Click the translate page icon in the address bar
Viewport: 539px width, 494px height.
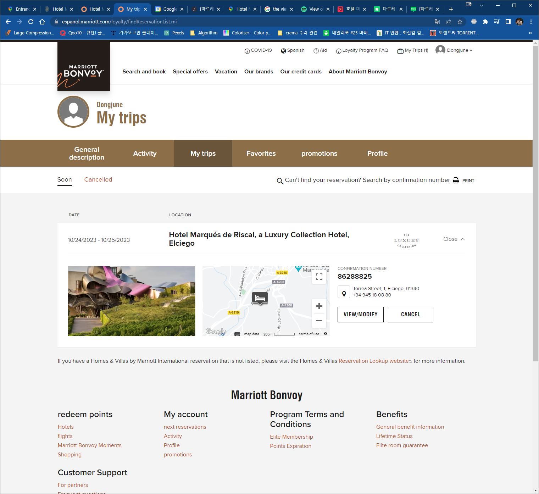[x=437, y=22]
